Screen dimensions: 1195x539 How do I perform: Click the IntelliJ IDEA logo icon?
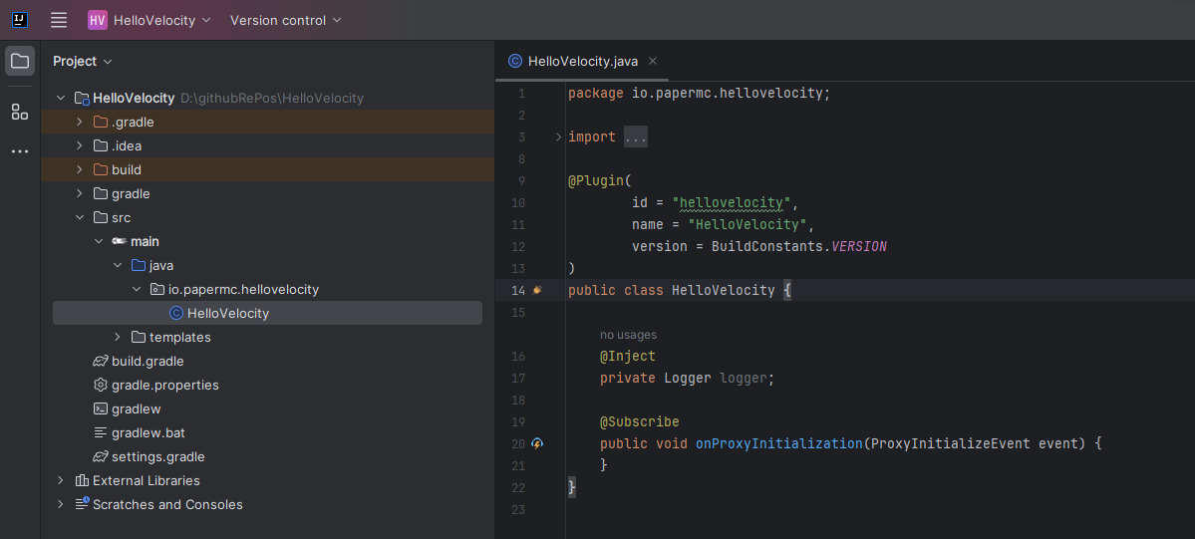click(x=19, y=20)
